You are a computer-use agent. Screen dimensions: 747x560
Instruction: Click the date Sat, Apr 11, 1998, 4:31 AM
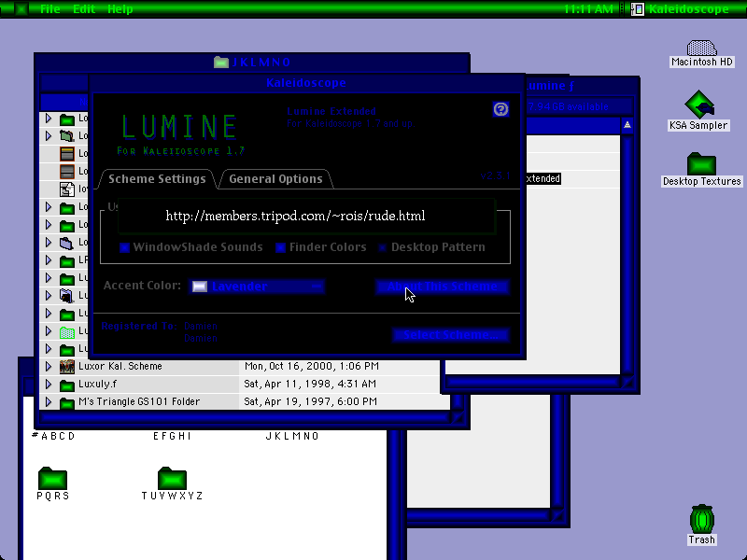[310, 384]
